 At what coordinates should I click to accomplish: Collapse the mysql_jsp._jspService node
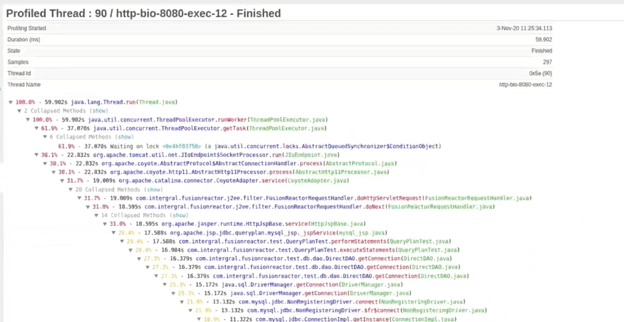coord(114,233)
